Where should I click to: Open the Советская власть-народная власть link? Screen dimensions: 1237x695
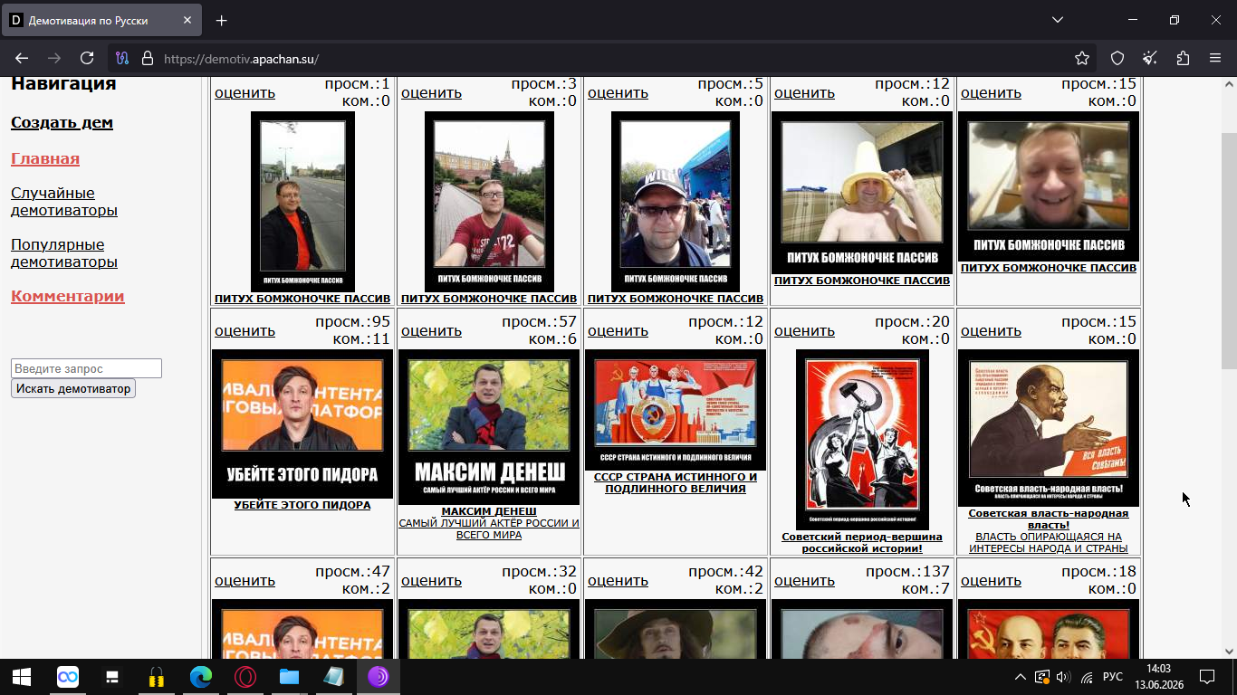pos(1049,519)
